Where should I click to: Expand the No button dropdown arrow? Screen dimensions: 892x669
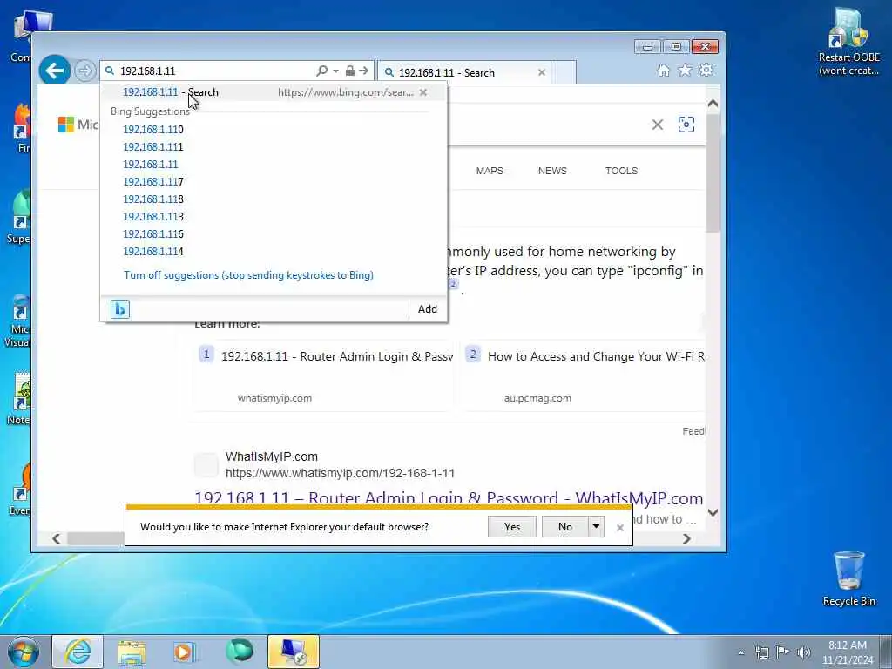click(x=596, y=527)
